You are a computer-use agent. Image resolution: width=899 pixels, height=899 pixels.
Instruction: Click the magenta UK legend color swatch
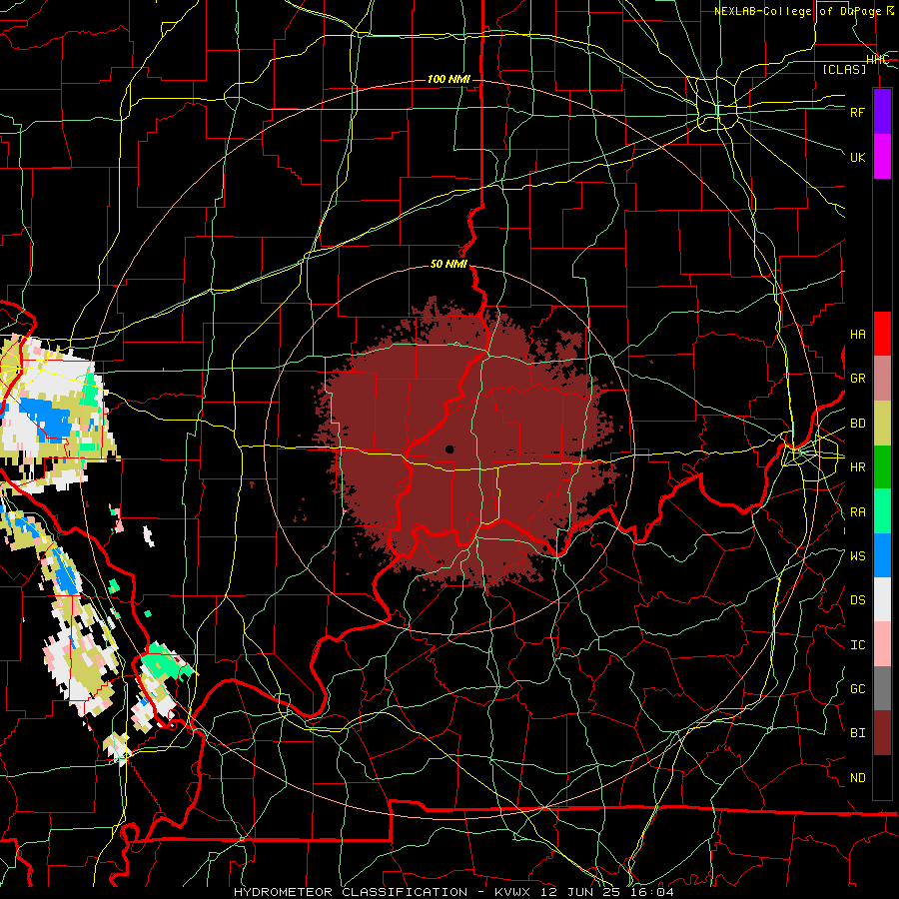(882, 157)
